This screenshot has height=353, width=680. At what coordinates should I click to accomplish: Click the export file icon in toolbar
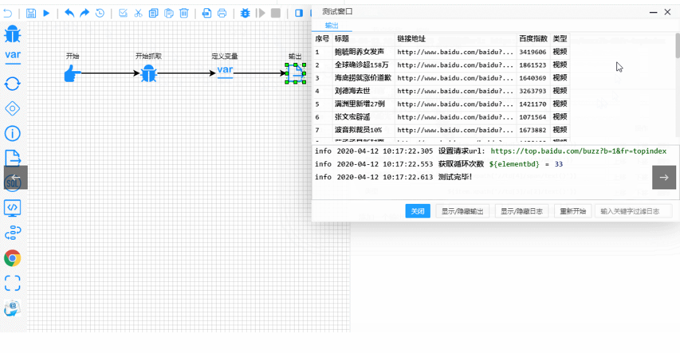(207, 13)
